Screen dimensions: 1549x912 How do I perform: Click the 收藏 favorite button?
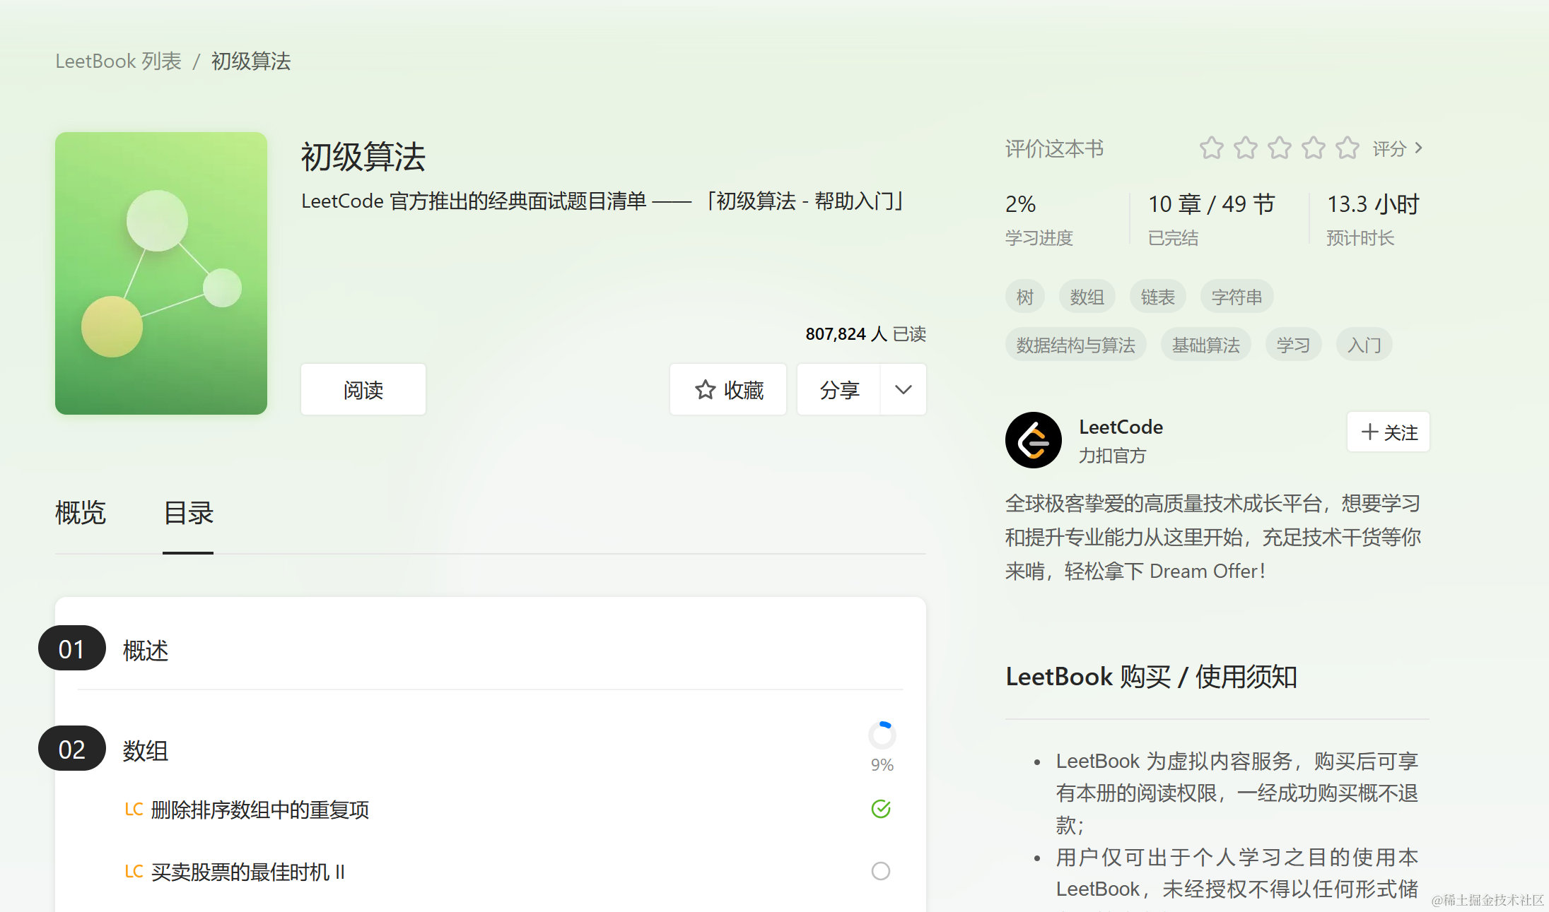point(728,389)
